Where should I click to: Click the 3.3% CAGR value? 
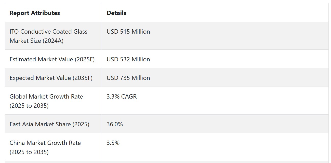(122, 97)
